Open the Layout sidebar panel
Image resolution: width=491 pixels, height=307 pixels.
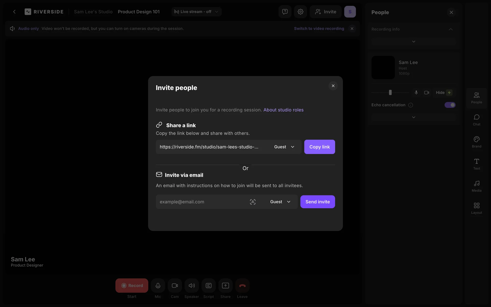click(x=476, y=208)
